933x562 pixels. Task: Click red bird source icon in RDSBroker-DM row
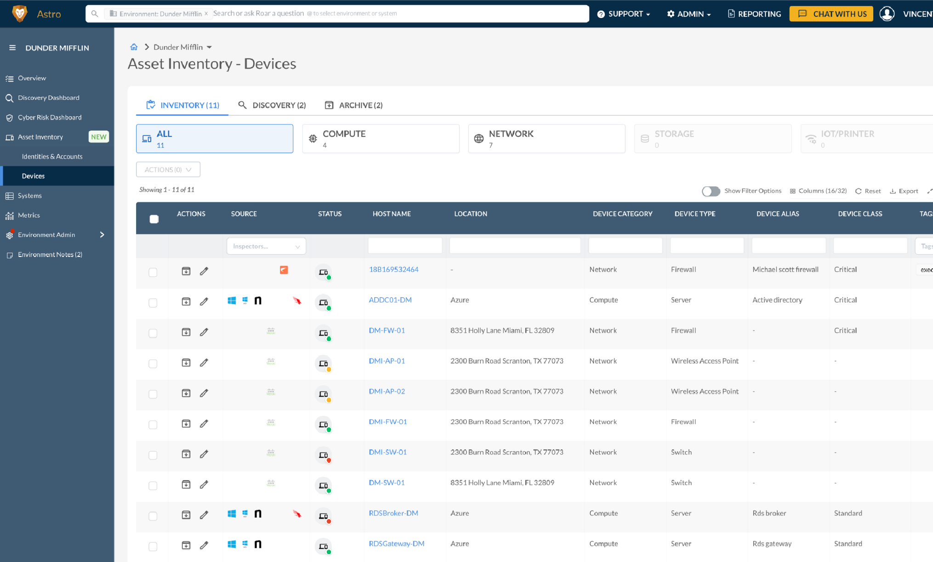coord(297,514)
